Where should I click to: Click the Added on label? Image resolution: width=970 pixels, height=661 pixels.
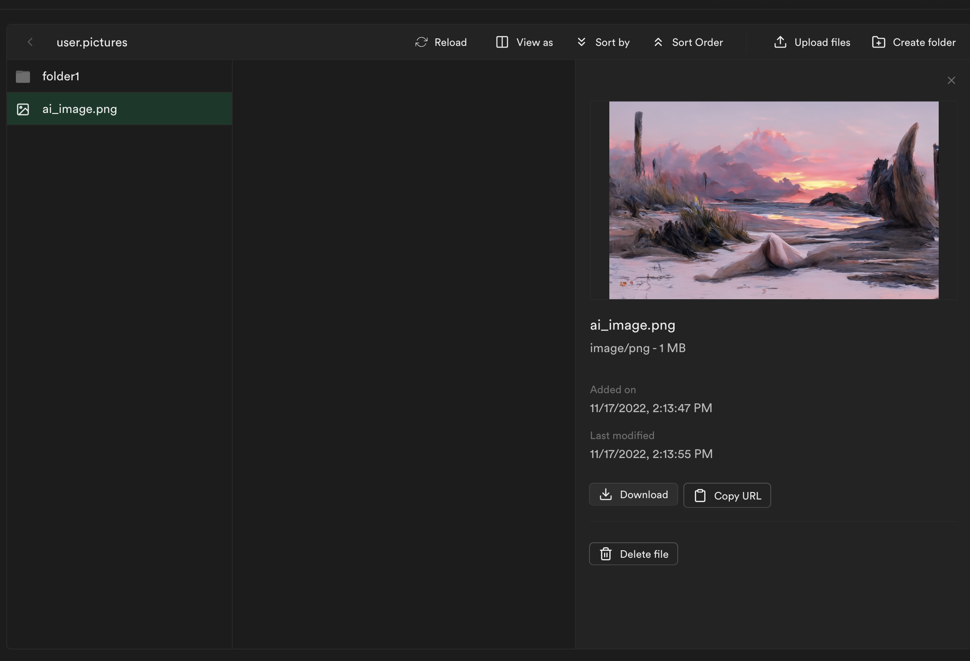(x=613, y=390)
